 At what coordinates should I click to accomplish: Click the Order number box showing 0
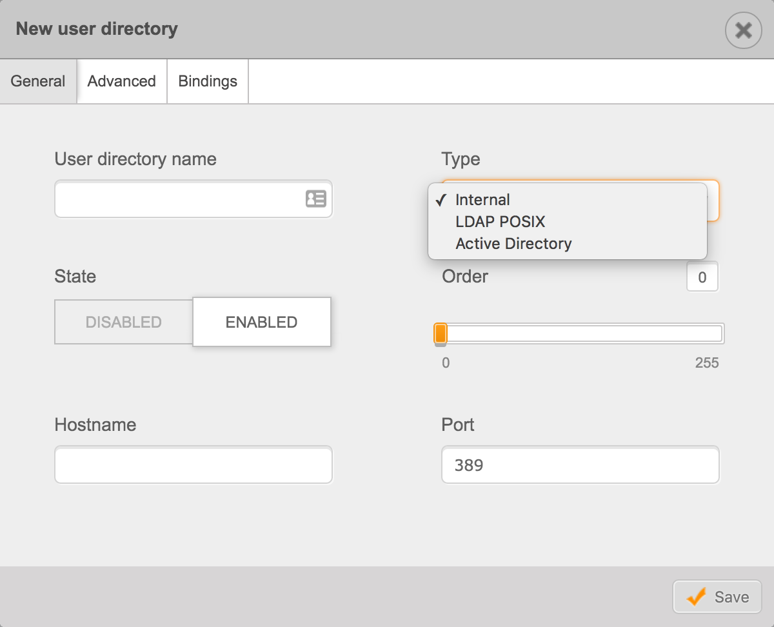coord(702,277)
